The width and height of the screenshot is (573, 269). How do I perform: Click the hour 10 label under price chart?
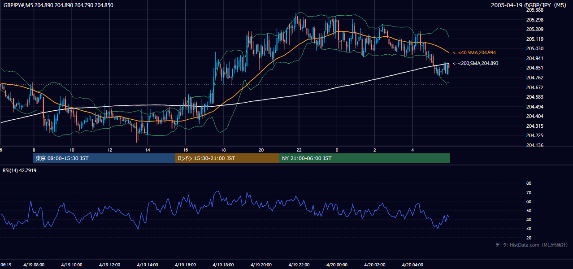72,150
